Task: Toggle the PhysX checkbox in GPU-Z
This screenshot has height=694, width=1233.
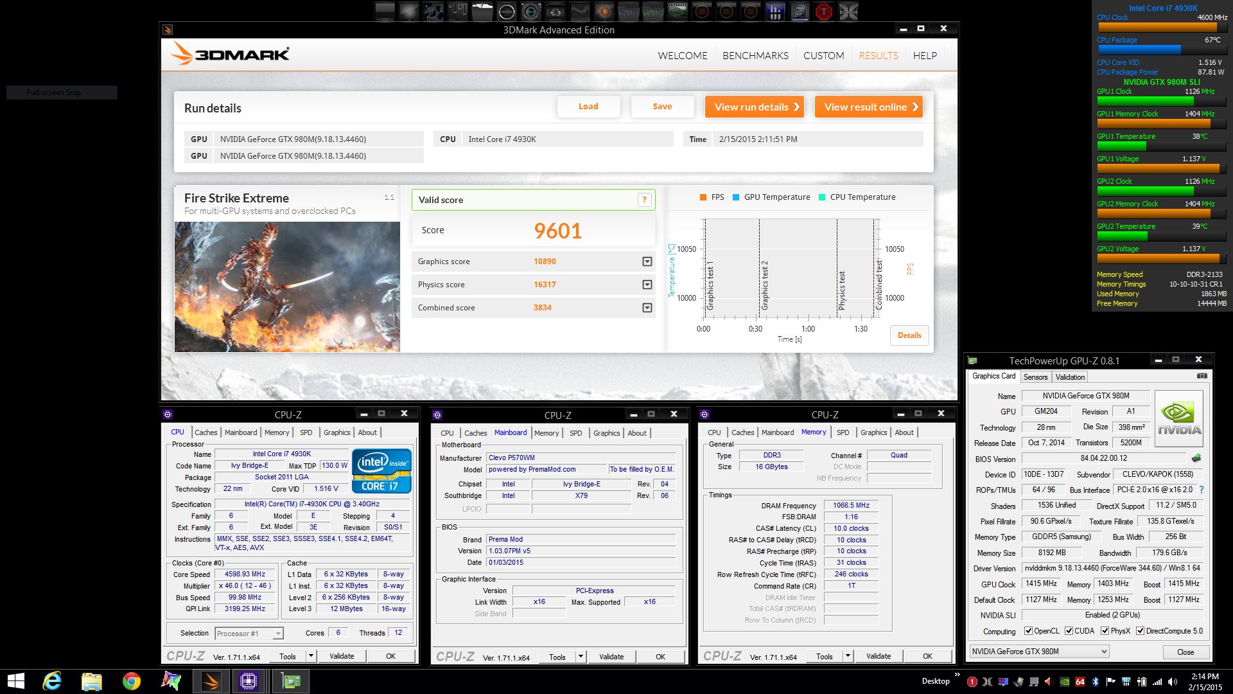Action: [1105, 631]
